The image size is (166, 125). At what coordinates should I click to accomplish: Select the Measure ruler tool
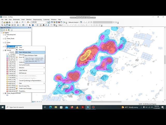(40, 25)
